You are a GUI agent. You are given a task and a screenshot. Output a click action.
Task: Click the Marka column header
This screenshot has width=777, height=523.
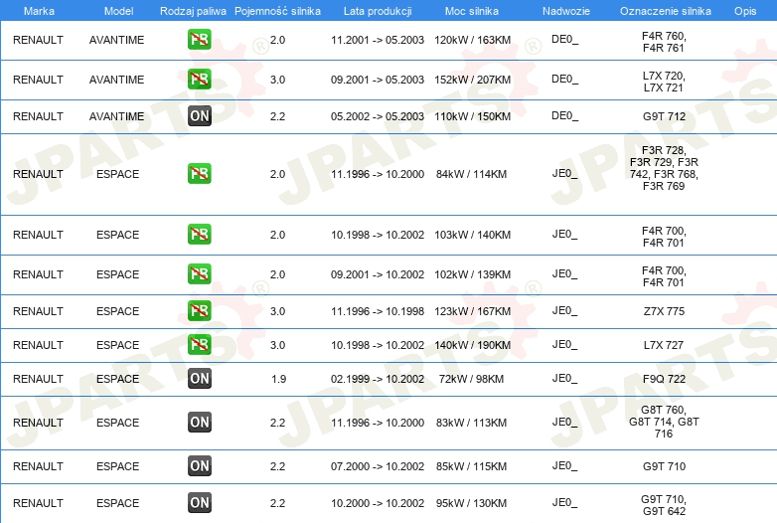[x=39, y=11]
